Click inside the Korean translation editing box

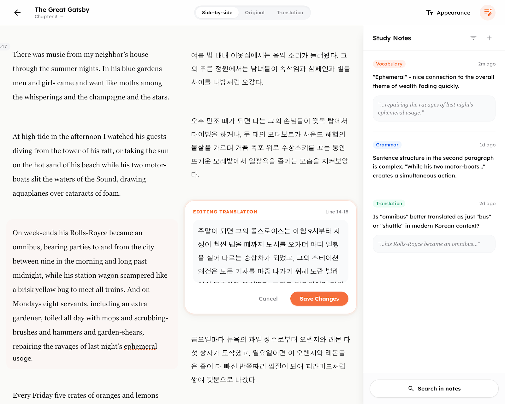[x=270, y=251]
